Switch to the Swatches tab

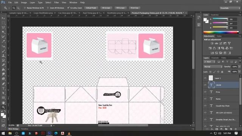coord(214,15)
